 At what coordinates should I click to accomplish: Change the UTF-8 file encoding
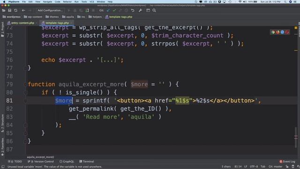(x=254, y=167)
